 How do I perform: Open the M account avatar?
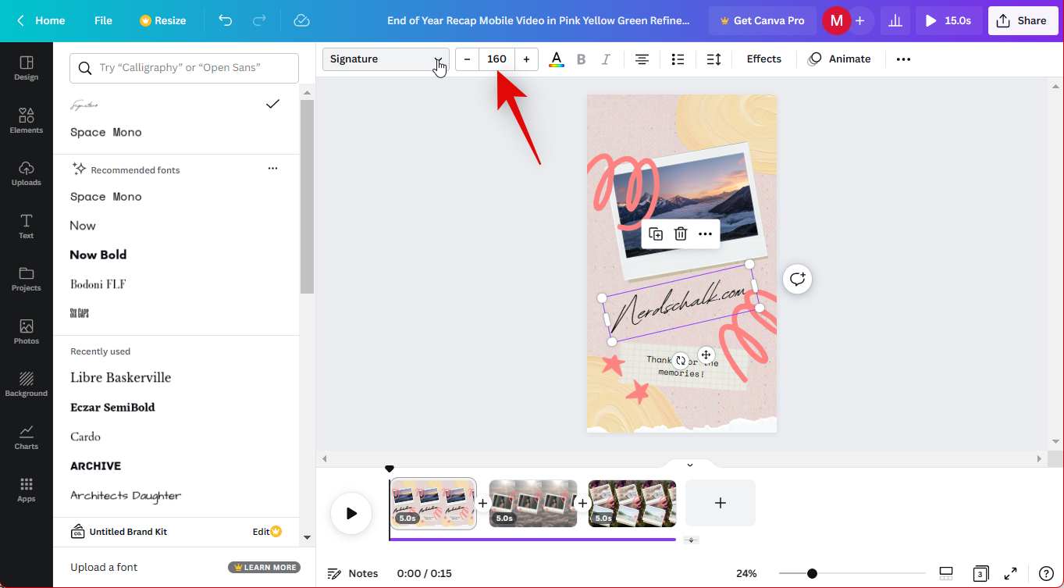tap(836, 21)
